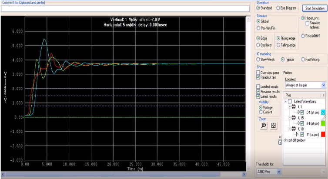328x179 pixels.
Task: Click the vertical scrollbar down arrow beside the plot
Action: [248, 169]
